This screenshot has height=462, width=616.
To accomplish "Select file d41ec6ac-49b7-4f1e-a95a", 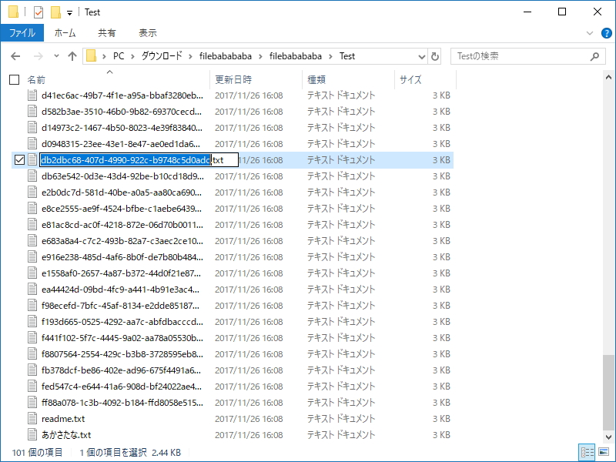I will coord(122,95).
